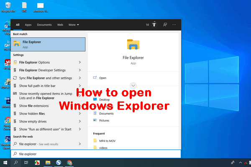
Task: Expand more actions with the down chevron
Action: (133, 86)
